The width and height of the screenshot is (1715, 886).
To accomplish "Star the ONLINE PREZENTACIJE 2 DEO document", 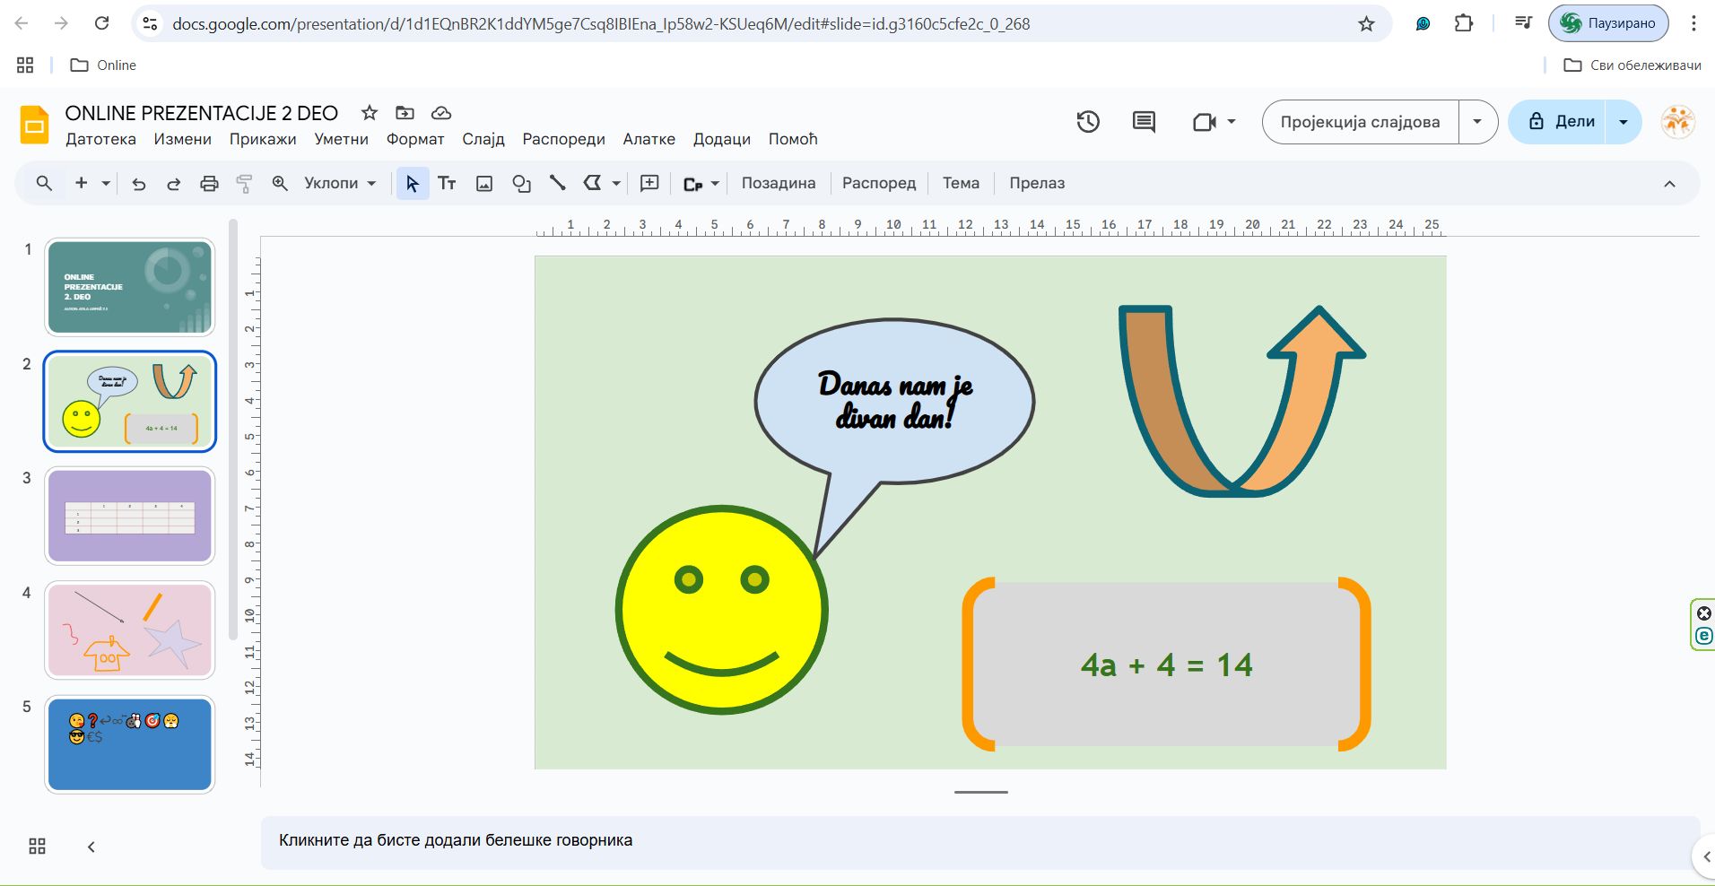I will [x=369, y=113].
